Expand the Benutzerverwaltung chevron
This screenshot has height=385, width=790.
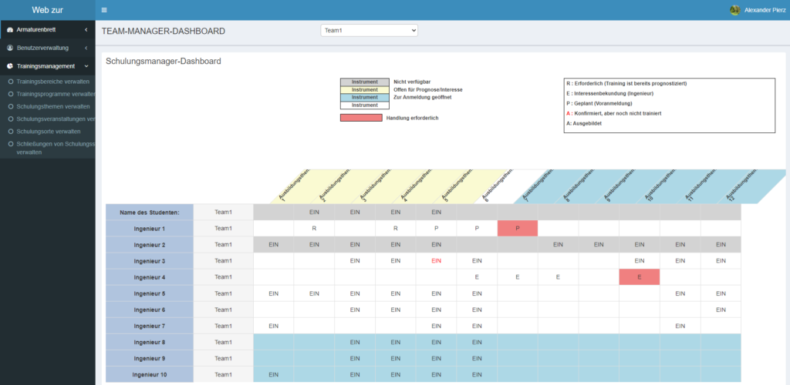(x=86, y=49)
